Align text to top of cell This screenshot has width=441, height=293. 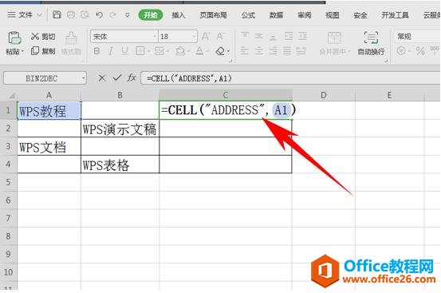245,36
